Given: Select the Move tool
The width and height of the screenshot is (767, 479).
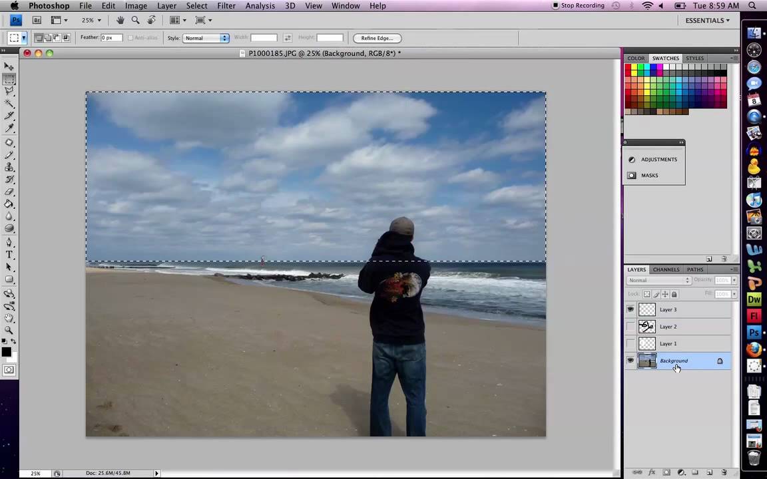Looking at the screenshot, I should (9, 67).
